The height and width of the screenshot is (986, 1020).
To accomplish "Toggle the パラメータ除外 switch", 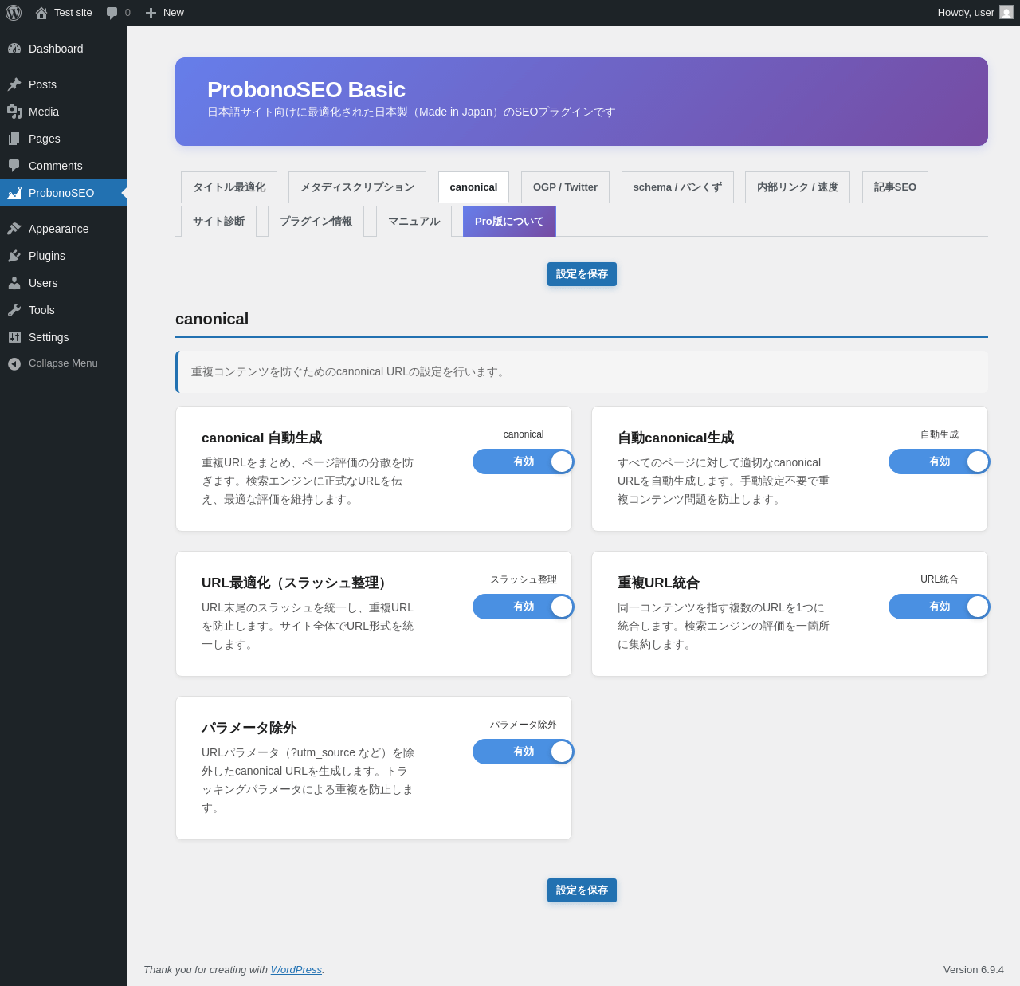I will tap(524, 752).
